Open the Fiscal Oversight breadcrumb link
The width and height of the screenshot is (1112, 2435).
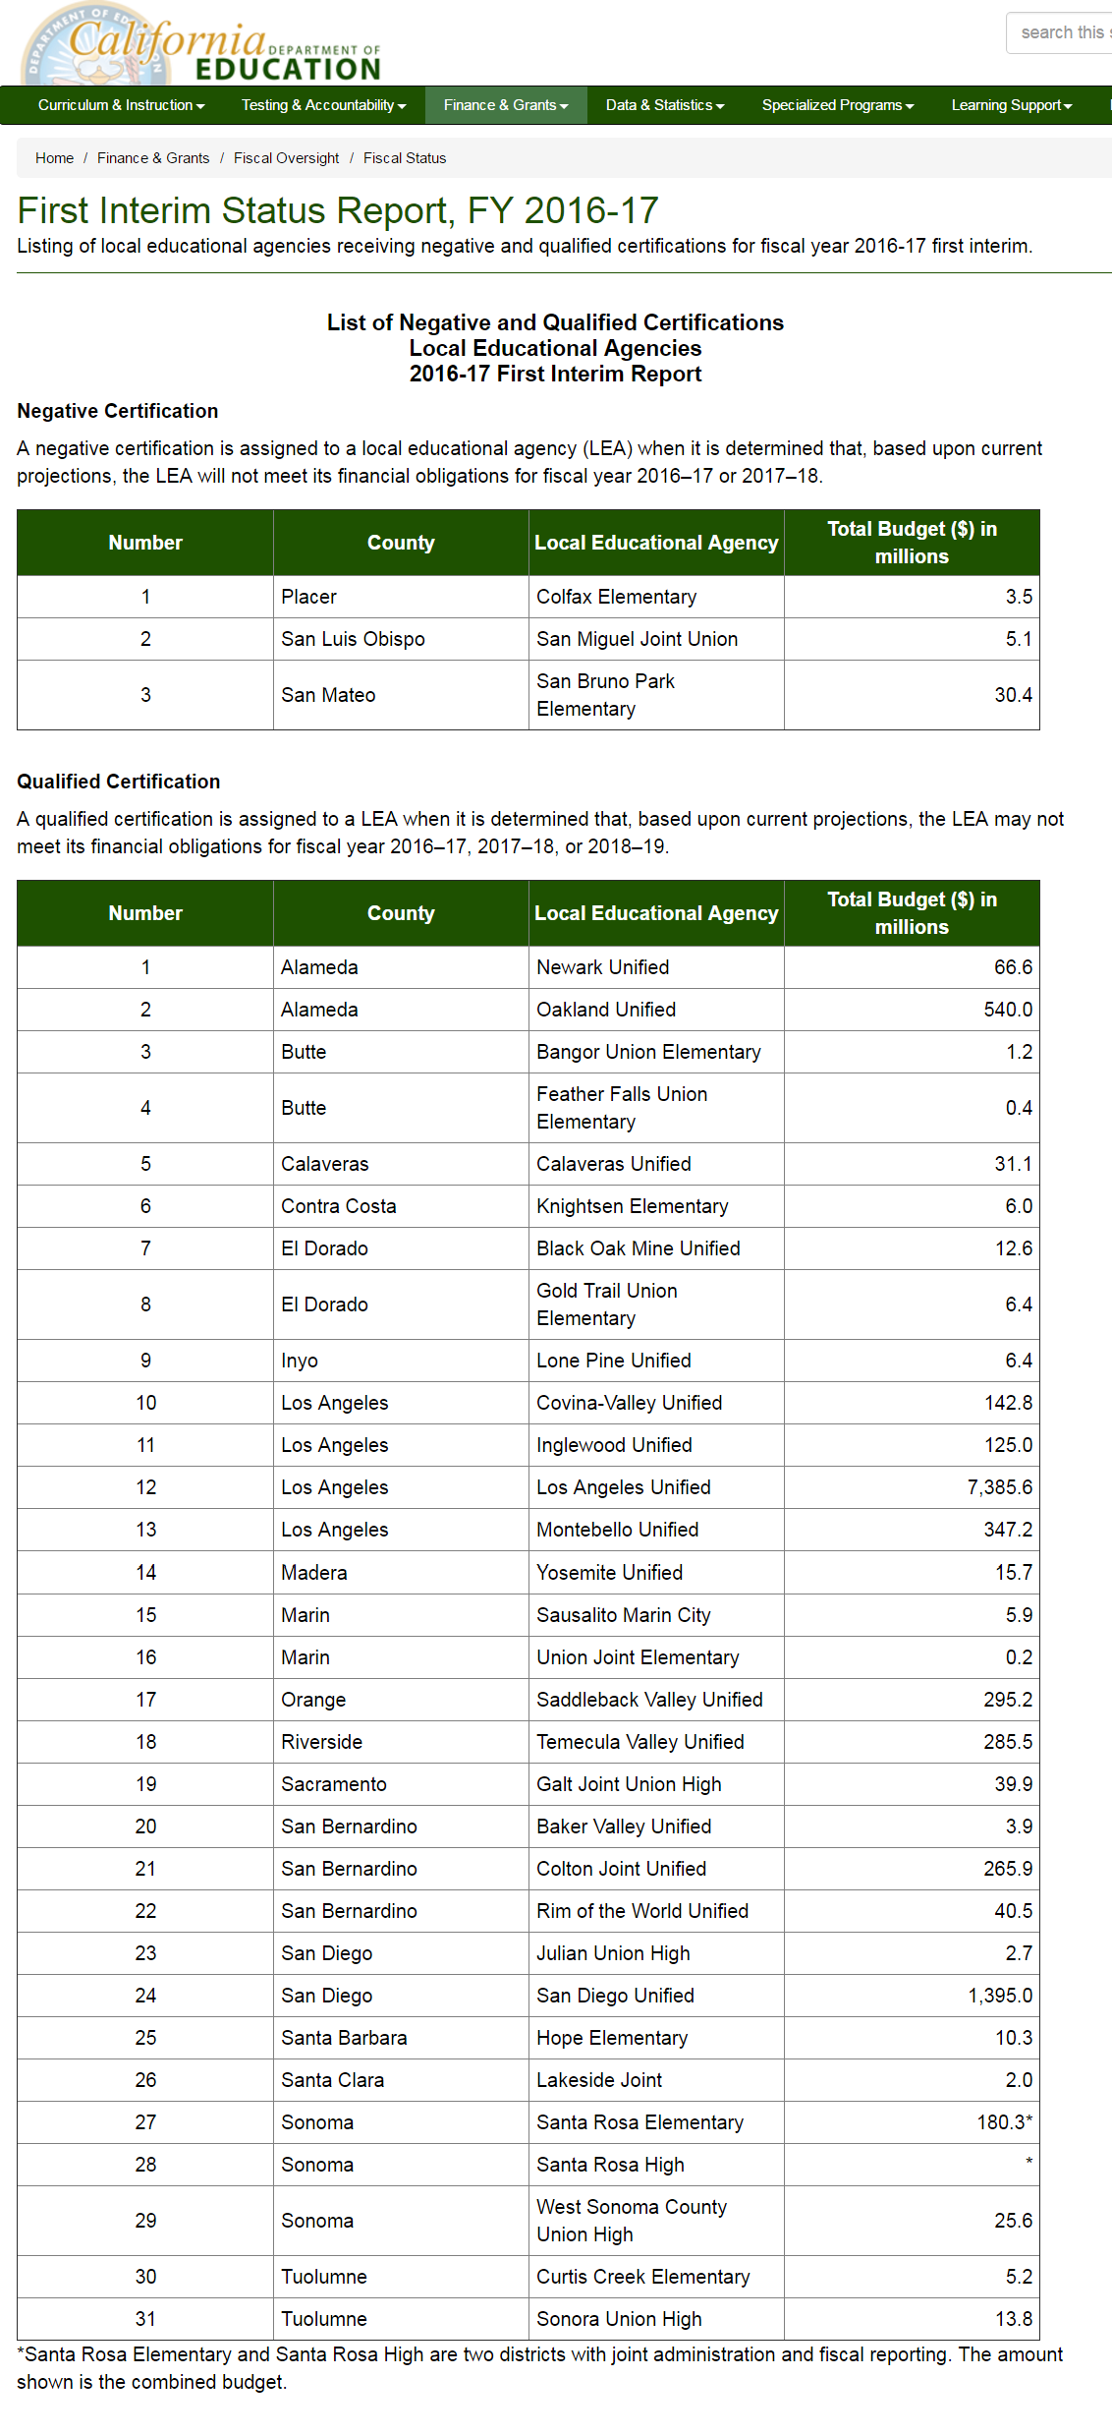[286, 158]
